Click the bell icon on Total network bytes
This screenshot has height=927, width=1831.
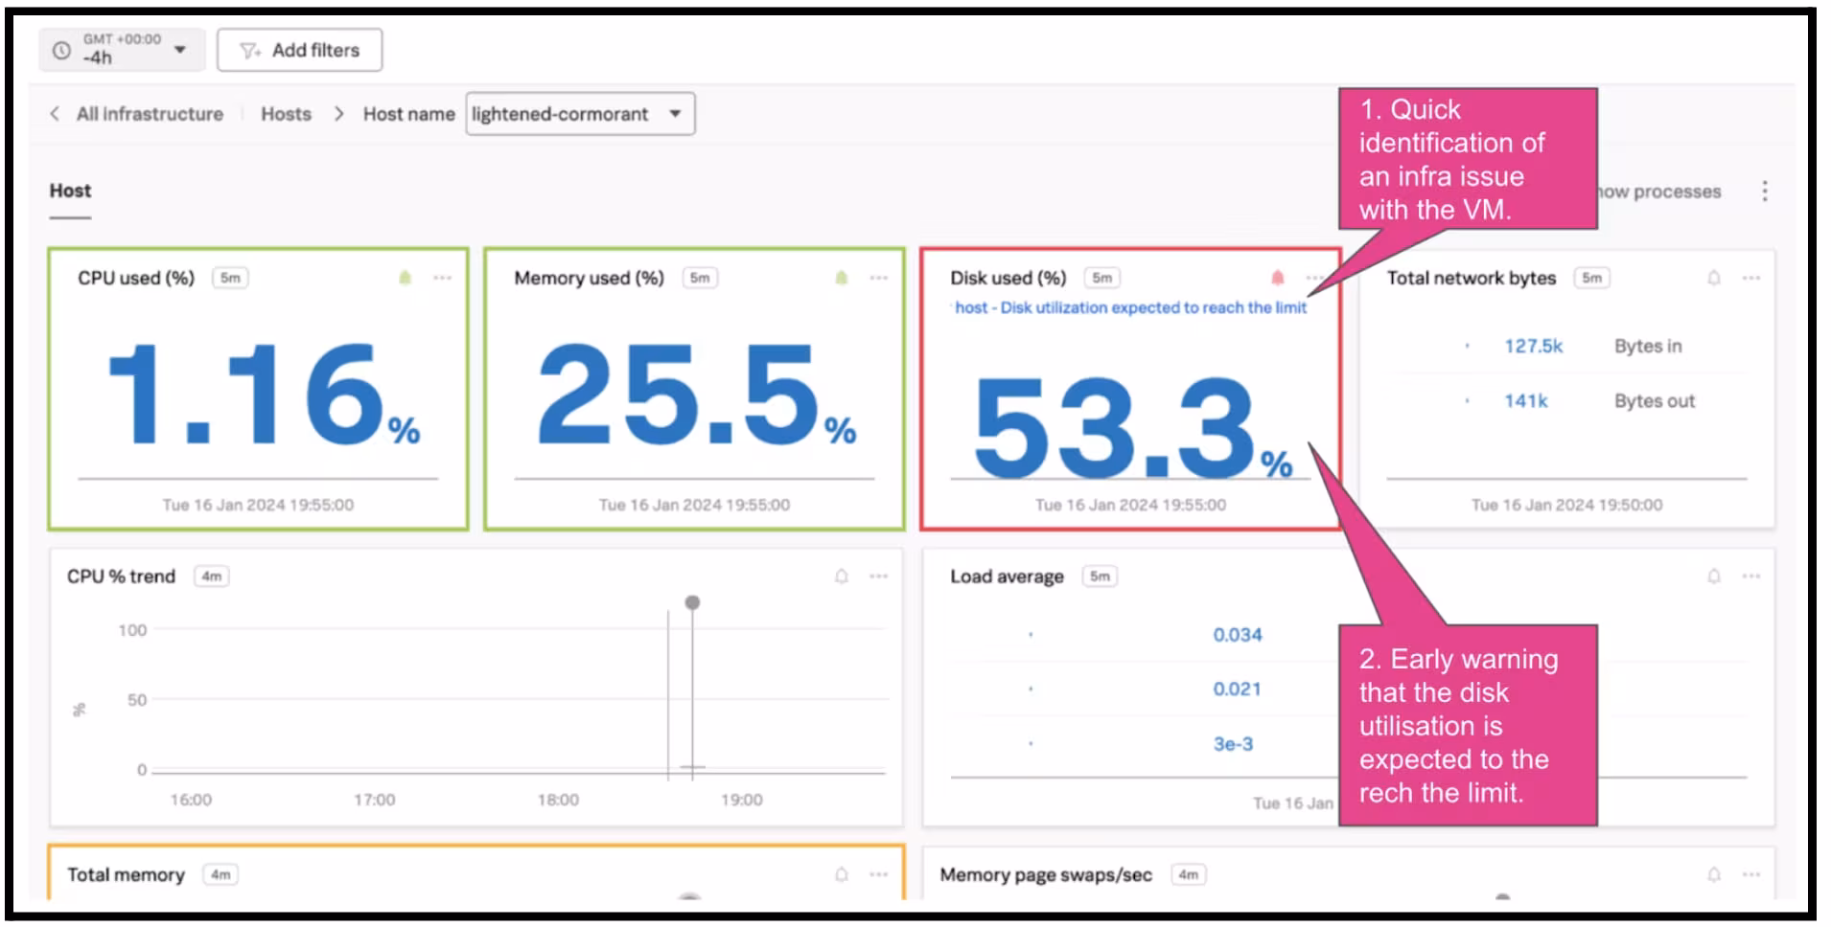pos(1713,278)
